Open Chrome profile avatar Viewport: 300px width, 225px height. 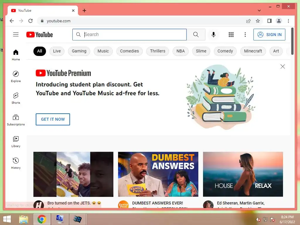tap(279, 21)
